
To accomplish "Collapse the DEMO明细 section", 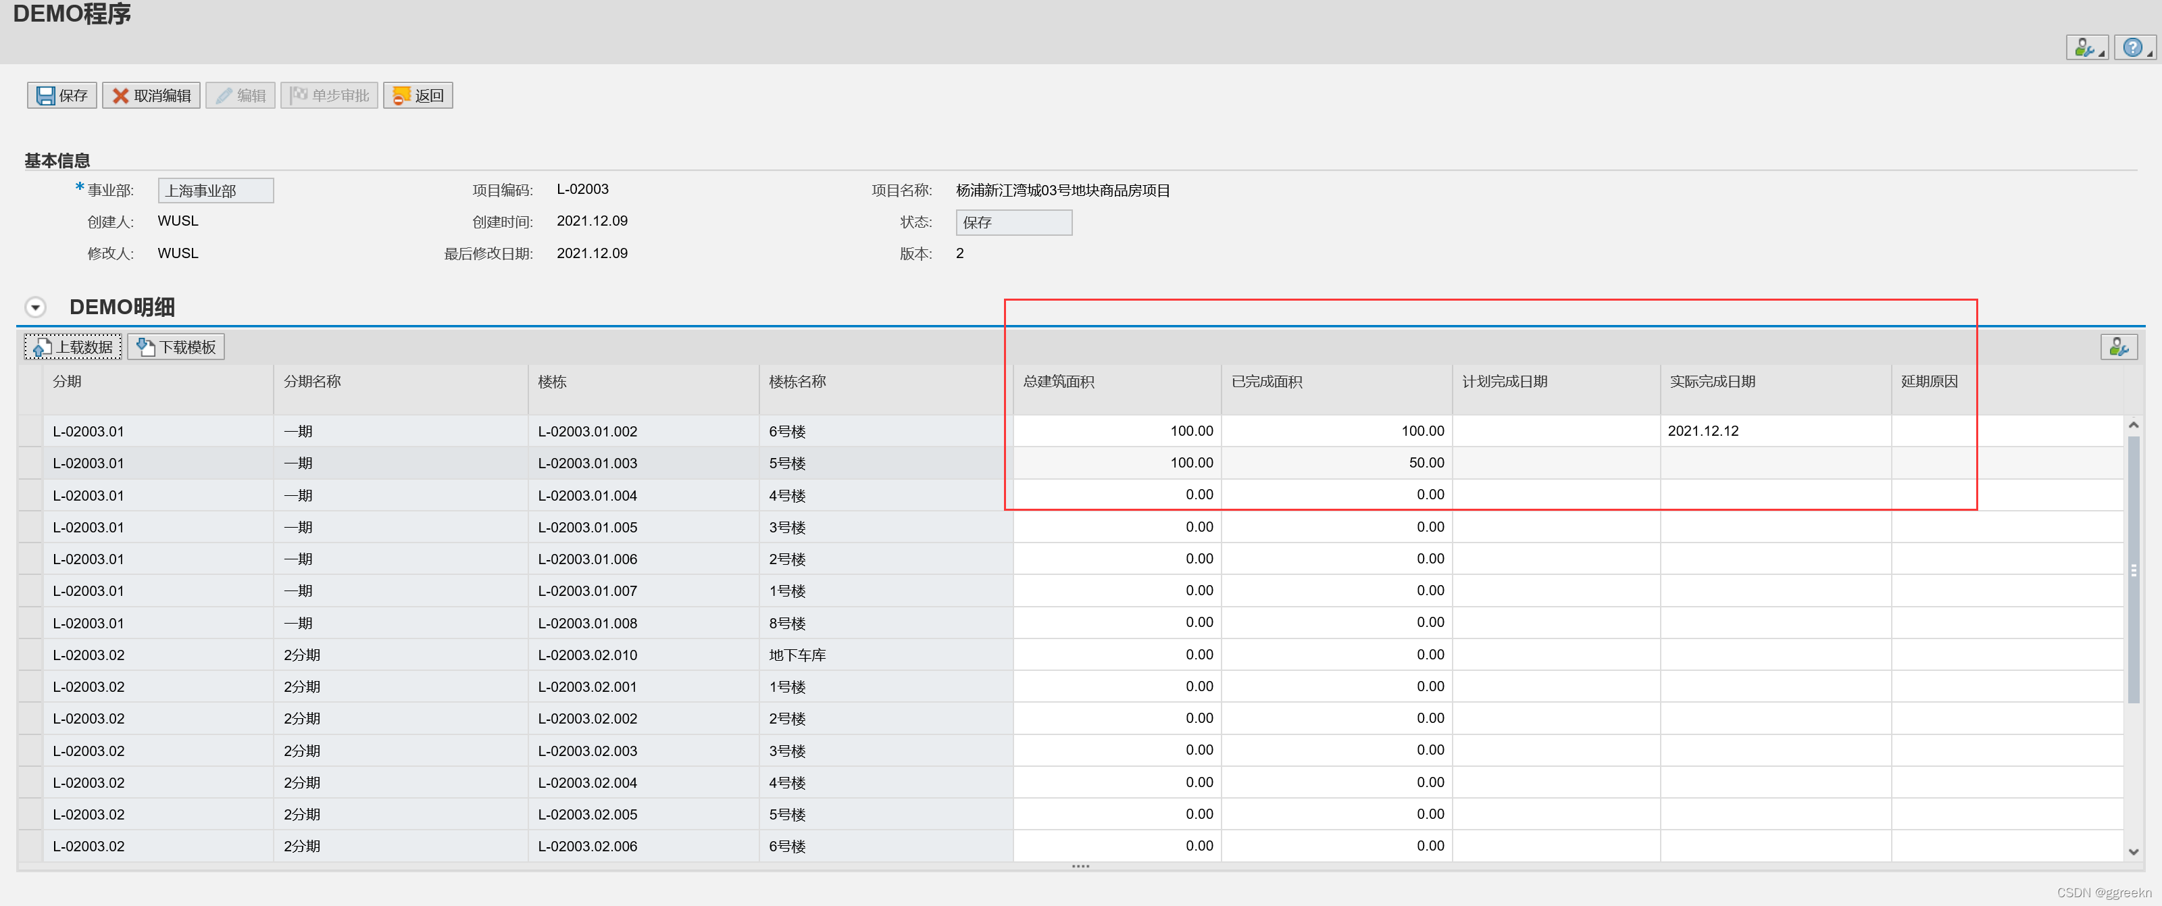I will (35, 307).
